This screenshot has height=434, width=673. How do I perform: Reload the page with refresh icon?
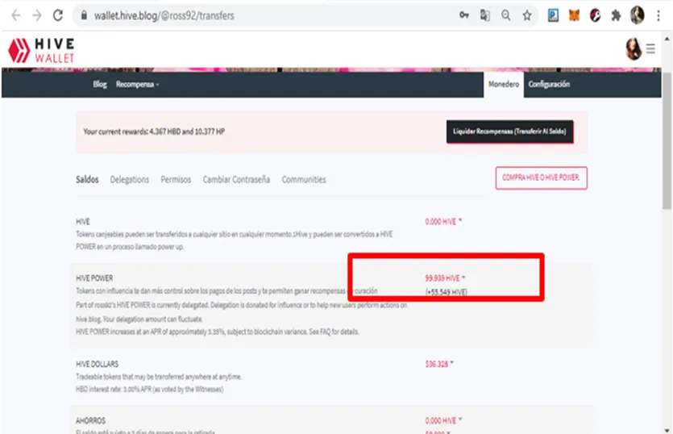click(x=58, y=15)
